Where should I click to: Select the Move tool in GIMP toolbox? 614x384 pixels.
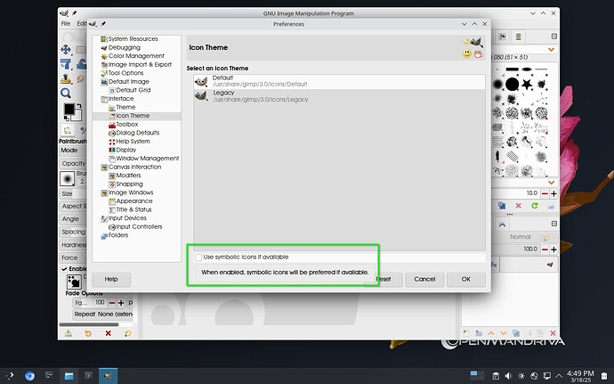[x=65, y=50]
